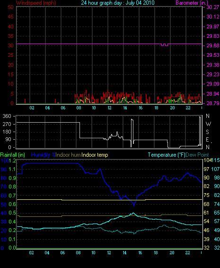The width and height of the screenshot is (220, 268).
Task: Click the Dew Point legend label
Action: point(197,155)
